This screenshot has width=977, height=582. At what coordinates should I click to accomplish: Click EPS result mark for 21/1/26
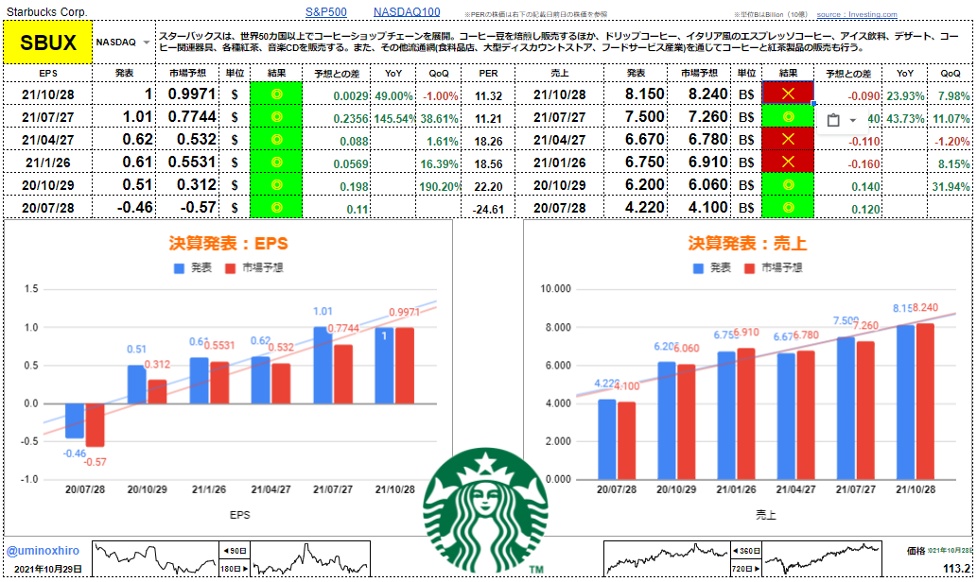[x=276, y=163]
